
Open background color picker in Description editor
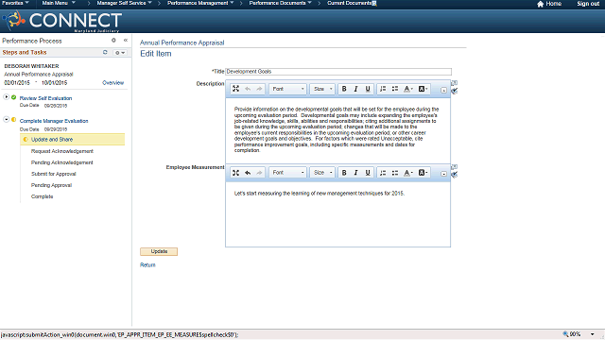pos(423,89)
